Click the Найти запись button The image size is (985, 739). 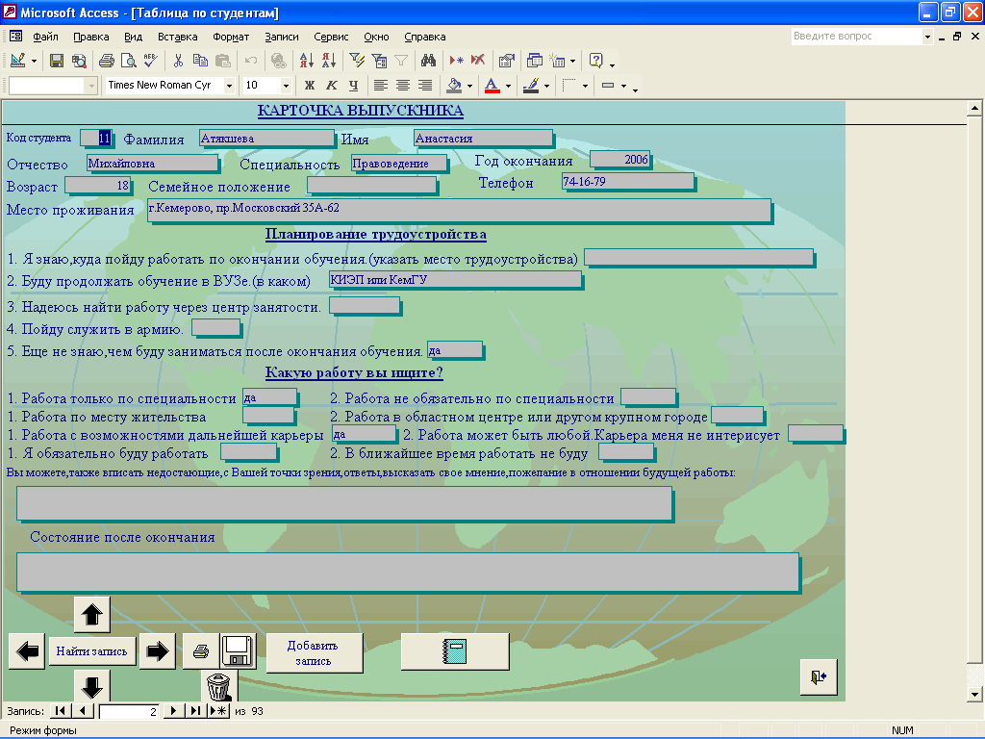pyautogui.click(x=91, y=651)
